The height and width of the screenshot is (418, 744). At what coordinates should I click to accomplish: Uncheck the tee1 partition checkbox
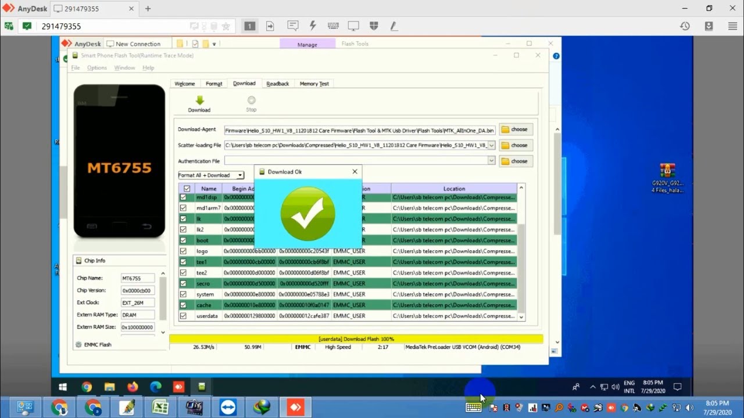pyautogui.click(x=183, y=262)
